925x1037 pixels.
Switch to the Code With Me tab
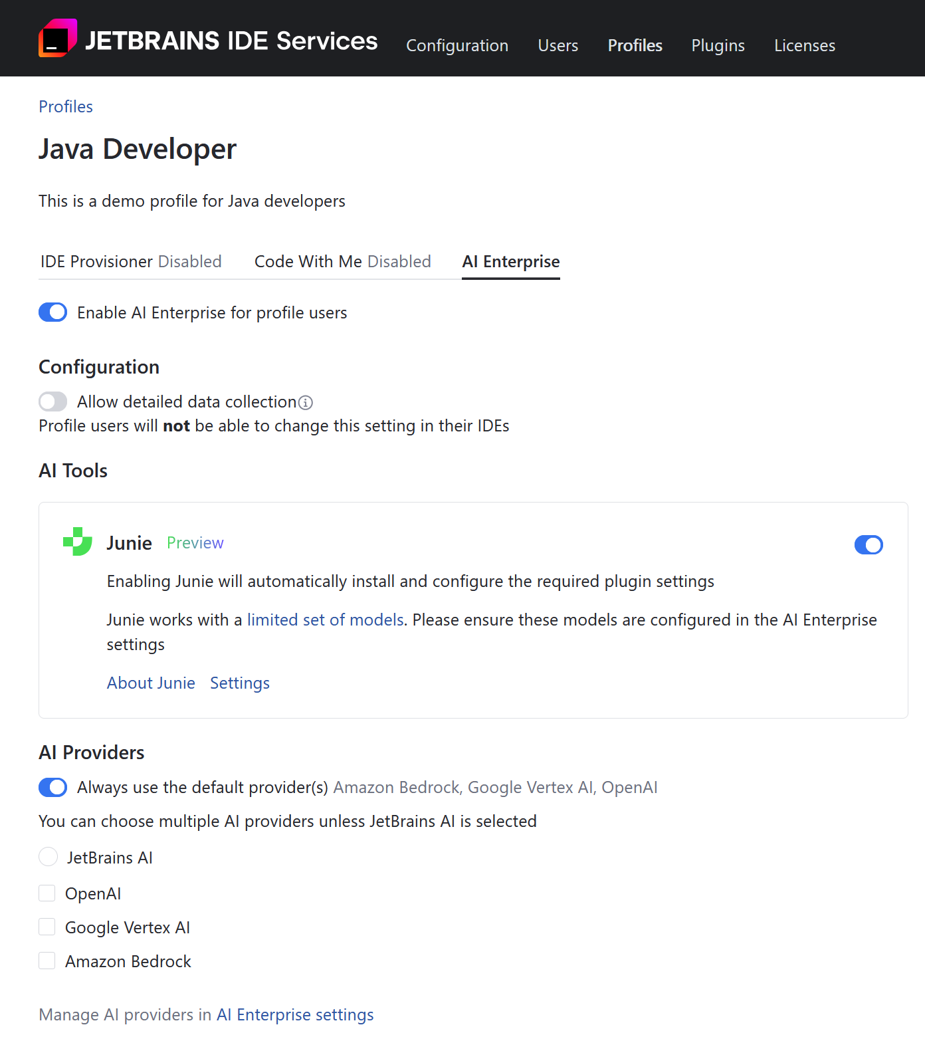coord(343,261)
